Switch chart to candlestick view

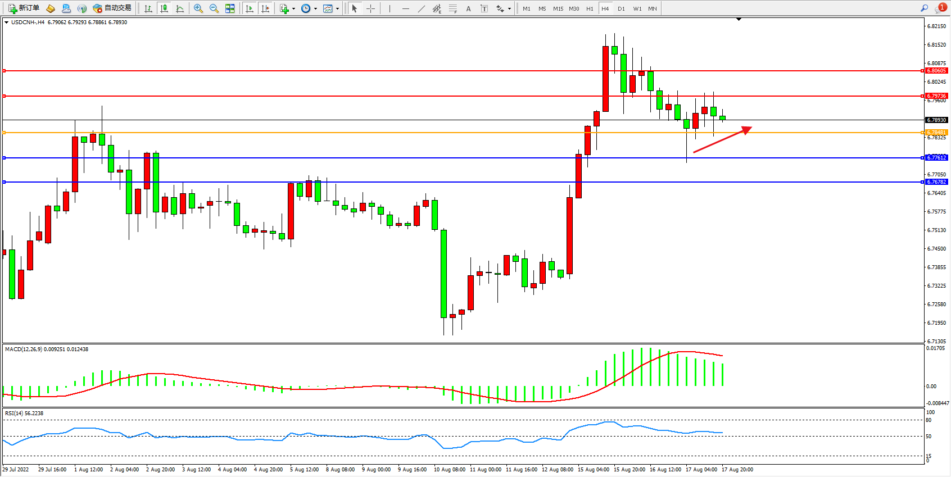[x=164, y=8]
